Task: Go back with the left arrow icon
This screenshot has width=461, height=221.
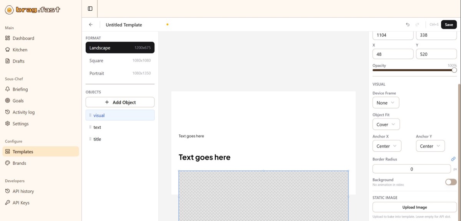Action: tap(91, 25)
